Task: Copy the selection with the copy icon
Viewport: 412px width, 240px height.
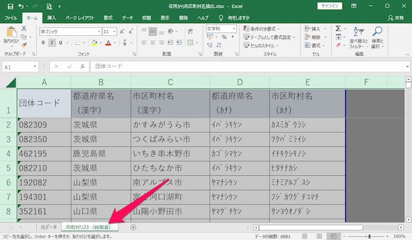Action: pyautogui.click(x=24, y=37)
